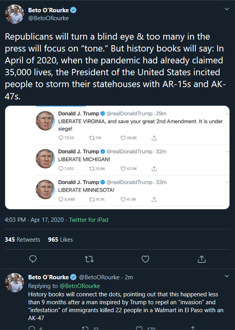View the 345 Retweets list
This screenshot has width=235, height=330.
[x=22, y=240]
